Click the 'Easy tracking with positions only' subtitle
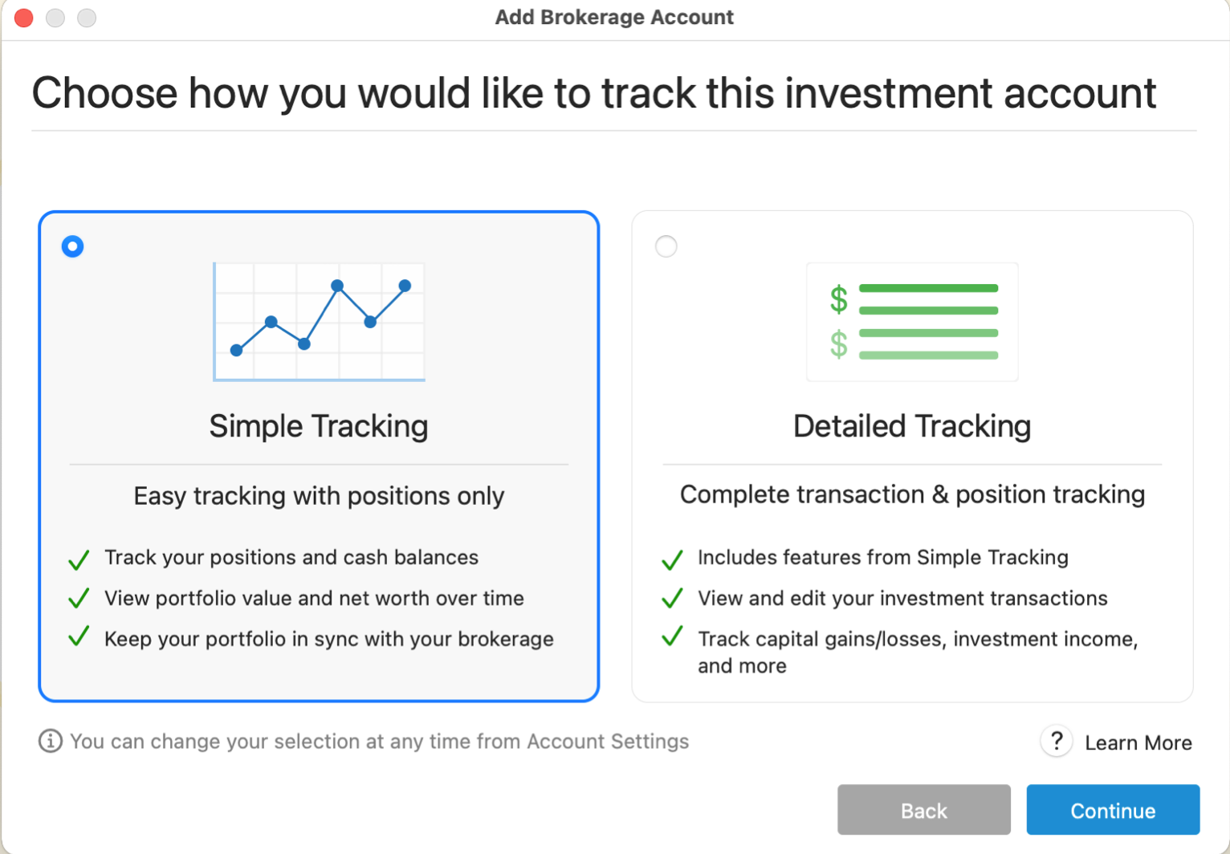Screen dimensions: 1230x854 click(319, 496)
